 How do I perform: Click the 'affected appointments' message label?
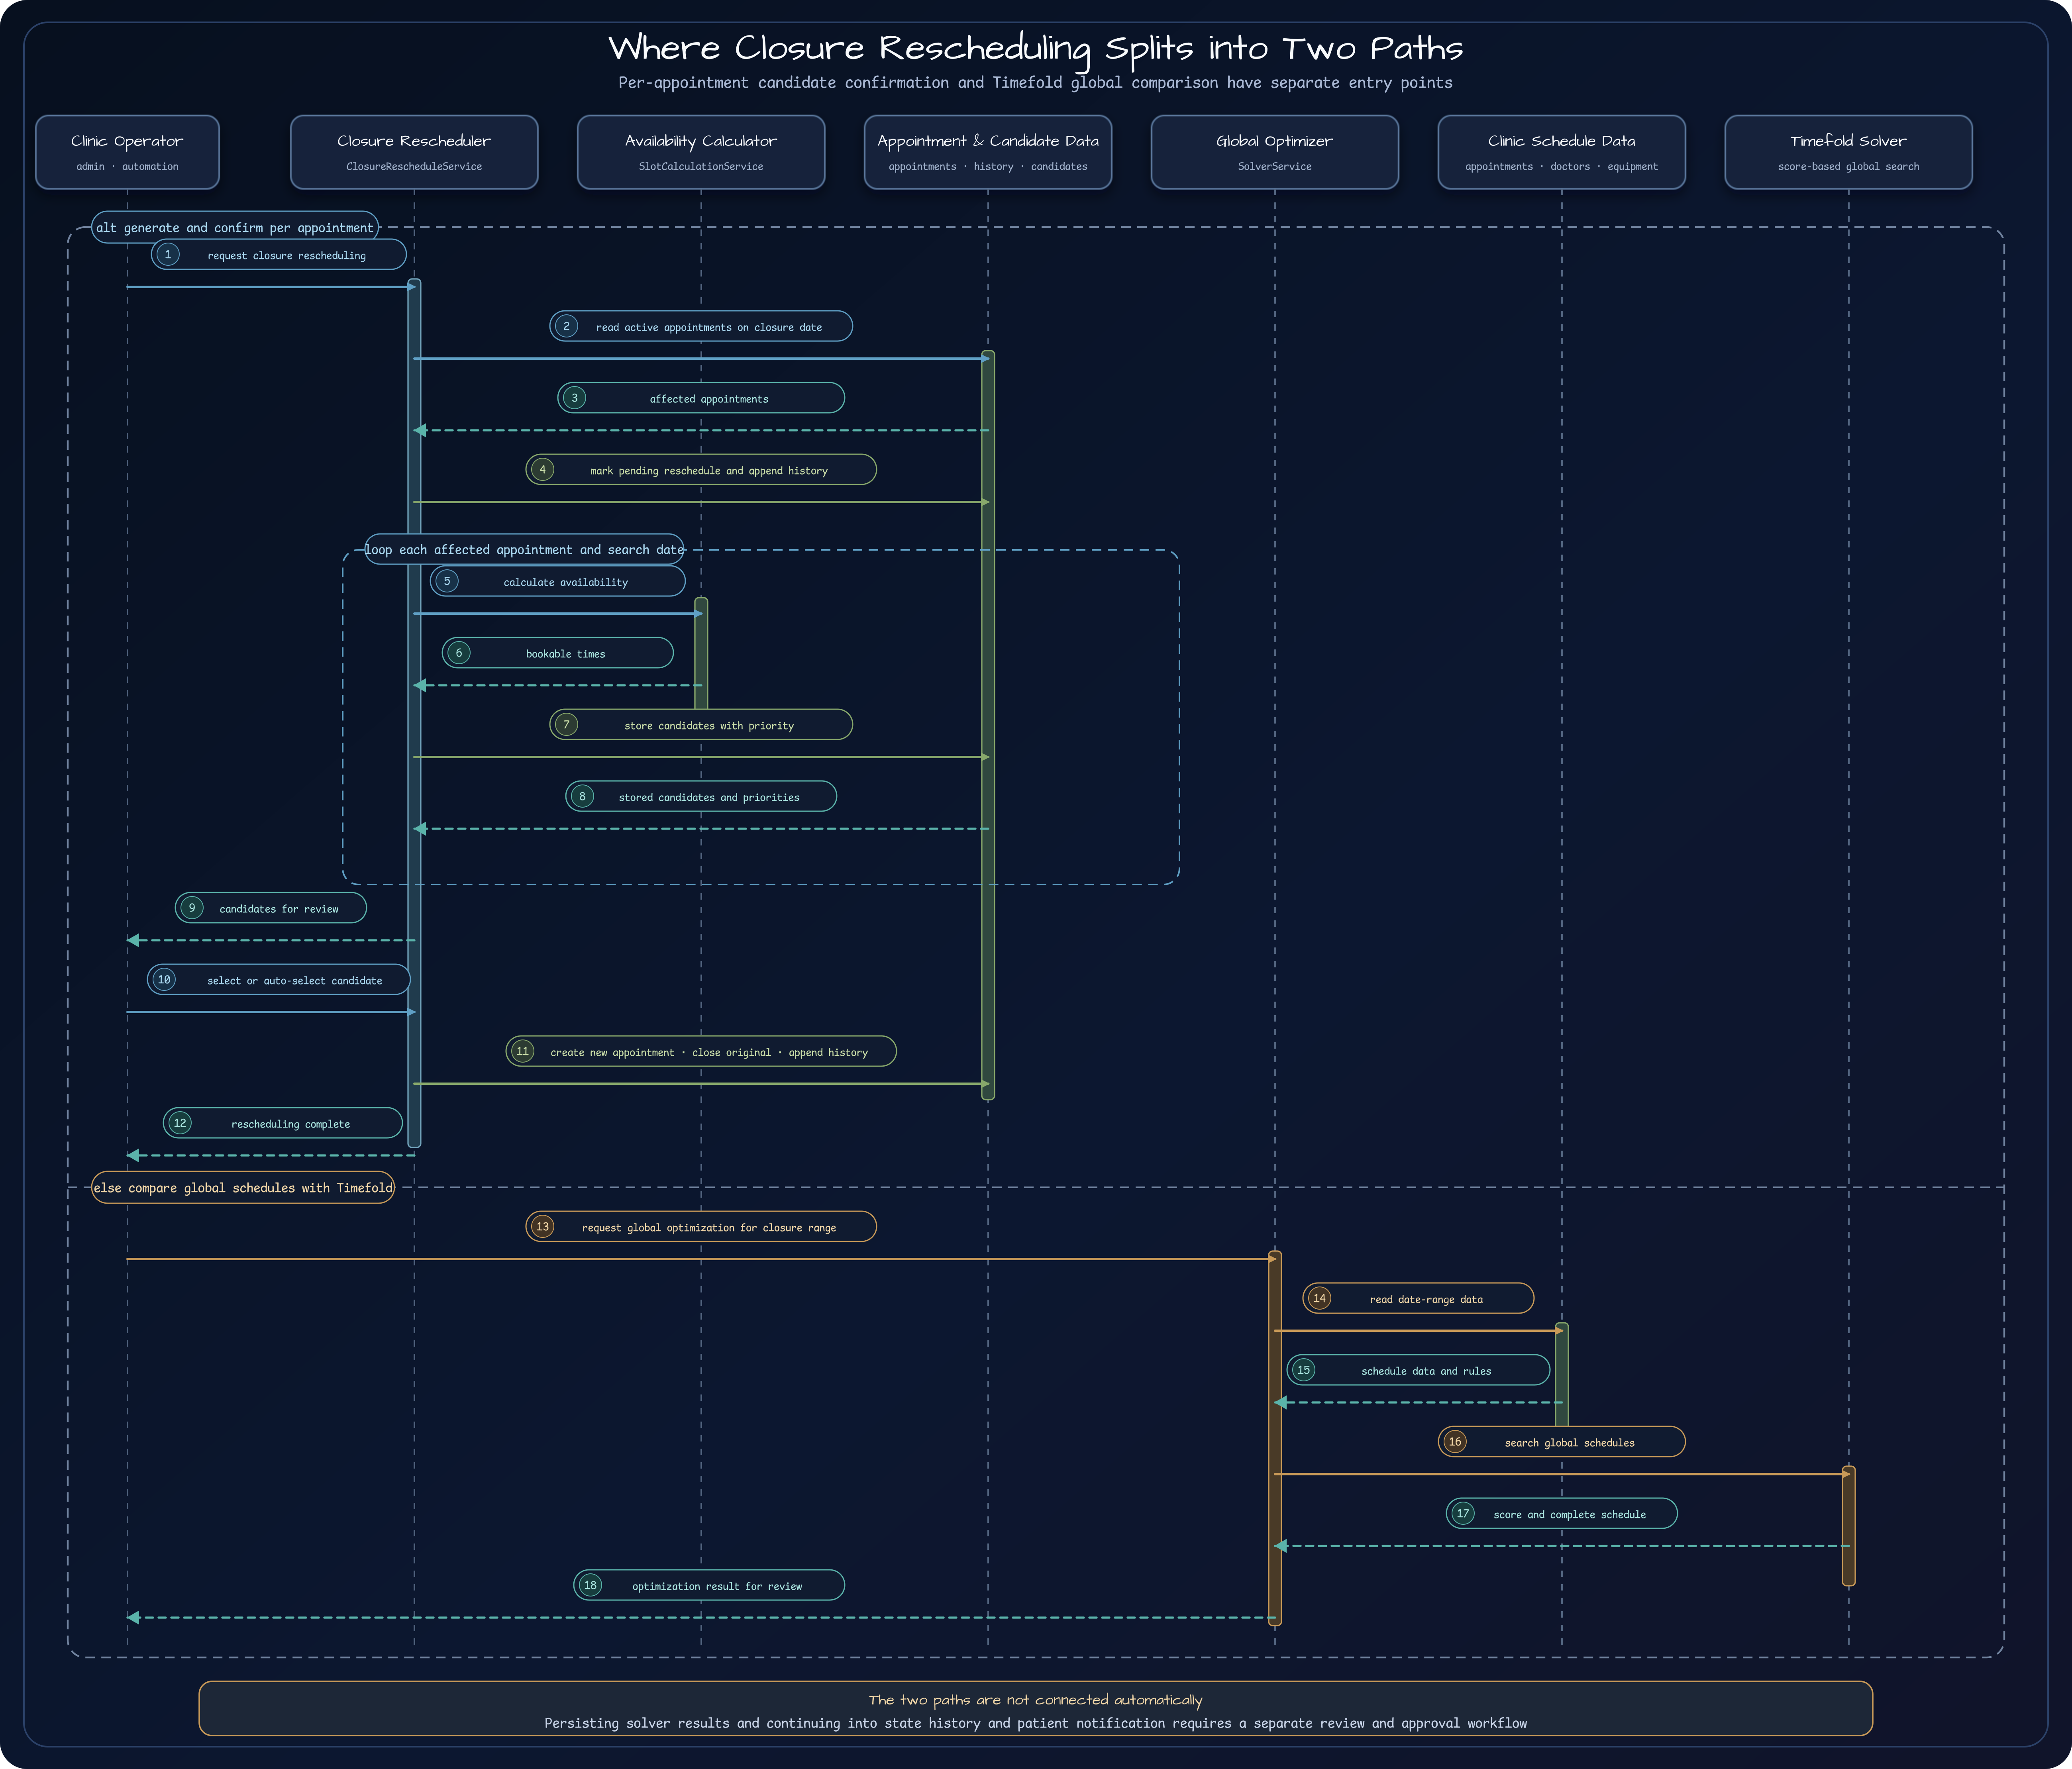click(x=701, y=398)
